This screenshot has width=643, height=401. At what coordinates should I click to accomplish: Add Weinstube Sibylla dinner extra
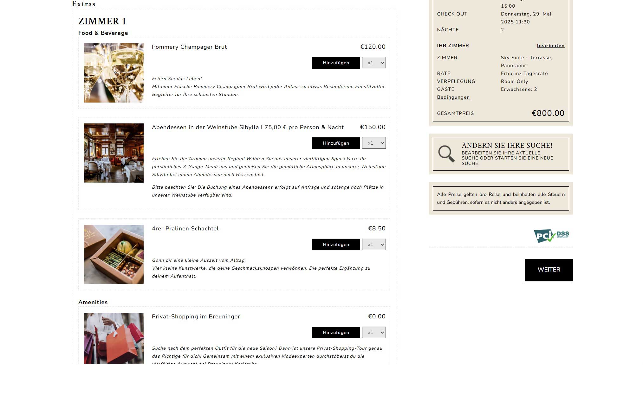tap(336, 143)
